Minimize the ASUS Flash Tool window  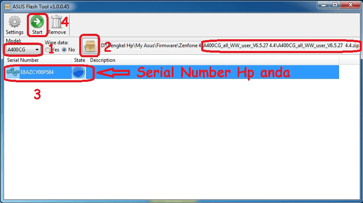(324, 5)
